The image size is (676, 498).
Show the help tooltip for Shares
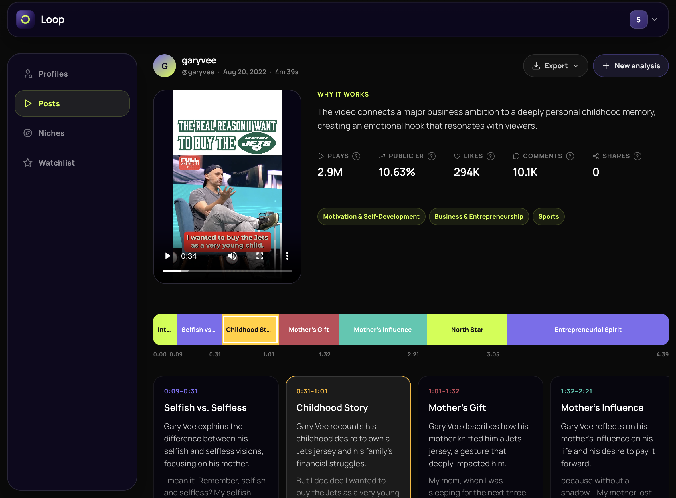pos(637,156)
